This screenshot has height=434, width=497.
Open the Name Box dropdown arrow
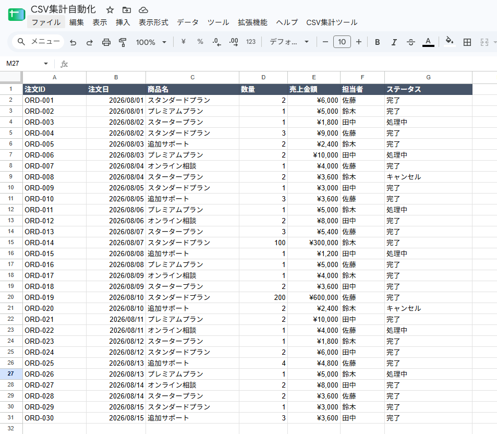(46, 64)
